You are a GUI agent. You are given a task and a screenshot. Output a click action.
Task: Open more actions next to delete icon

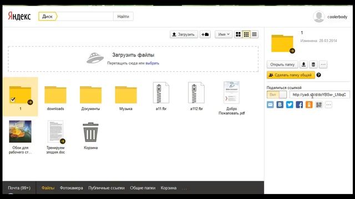323,65
